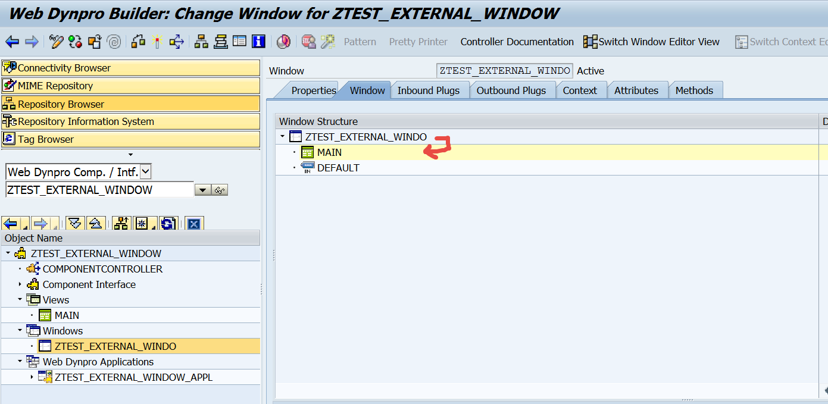Open the Web Dynpro Comp. / Intf. dropdown

click(145, 172)
